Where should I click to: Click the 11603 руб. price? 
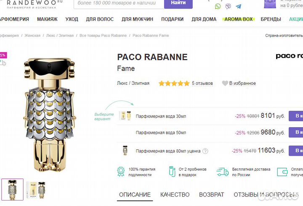(x=271, y=151)
